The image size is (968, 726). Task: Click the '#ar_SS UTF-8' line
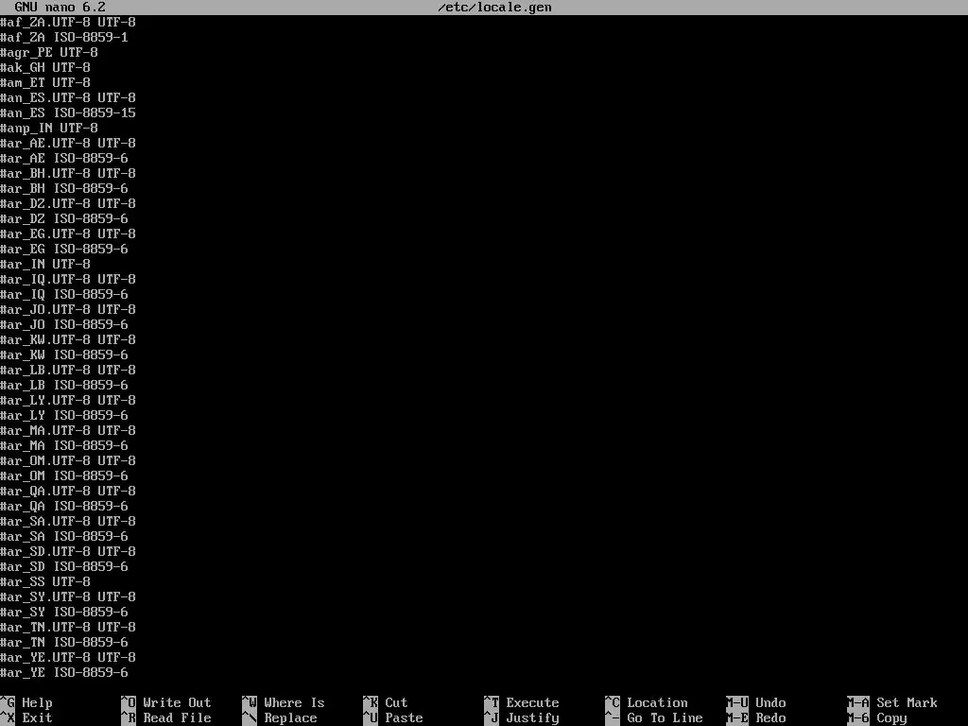point(45,581)
